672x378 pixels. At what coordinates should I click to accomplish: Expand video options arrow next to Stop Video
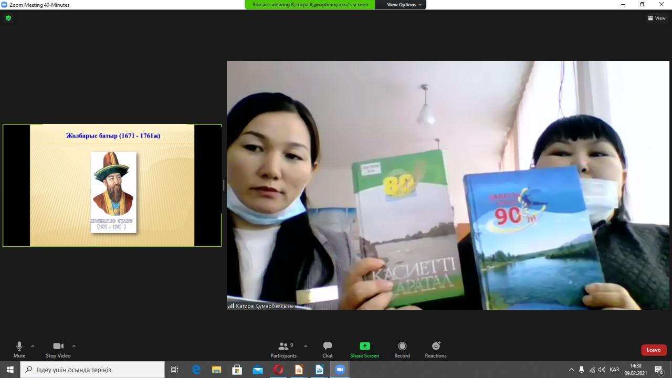(73, 346)
